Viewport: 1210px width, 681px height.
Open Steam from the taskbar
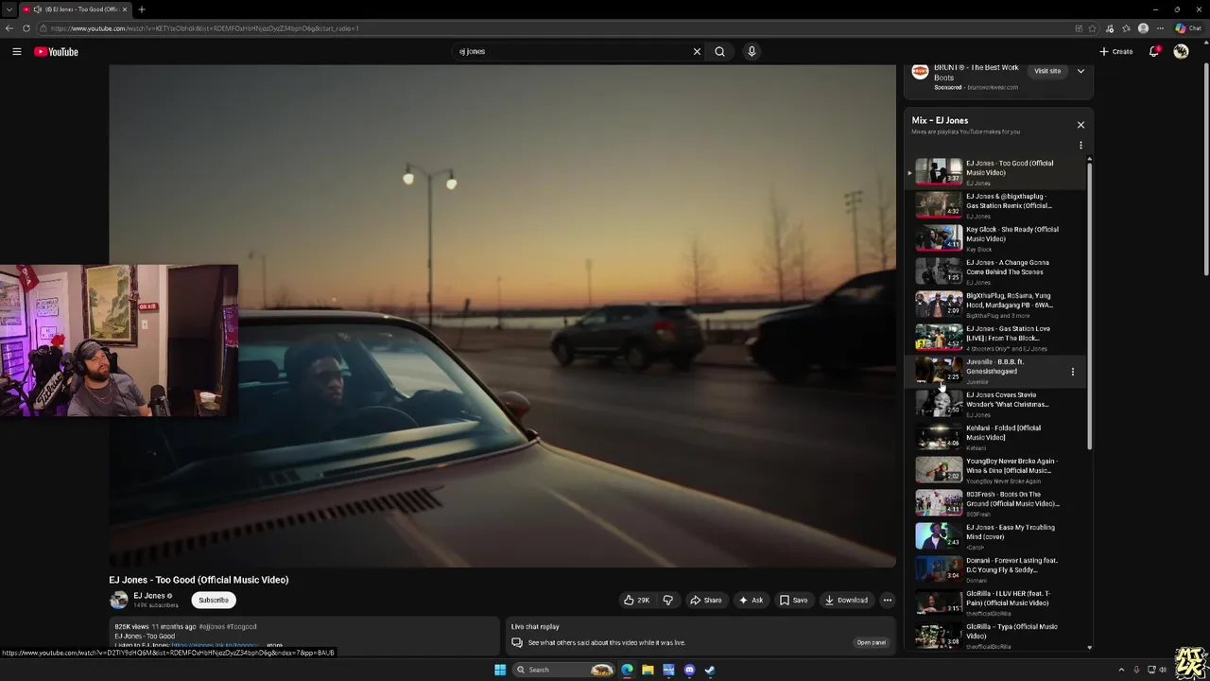(710, 670)
